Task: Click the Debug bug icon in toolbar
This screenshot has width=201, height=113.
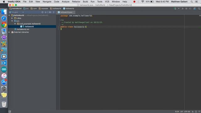Action: click(186, 8)
